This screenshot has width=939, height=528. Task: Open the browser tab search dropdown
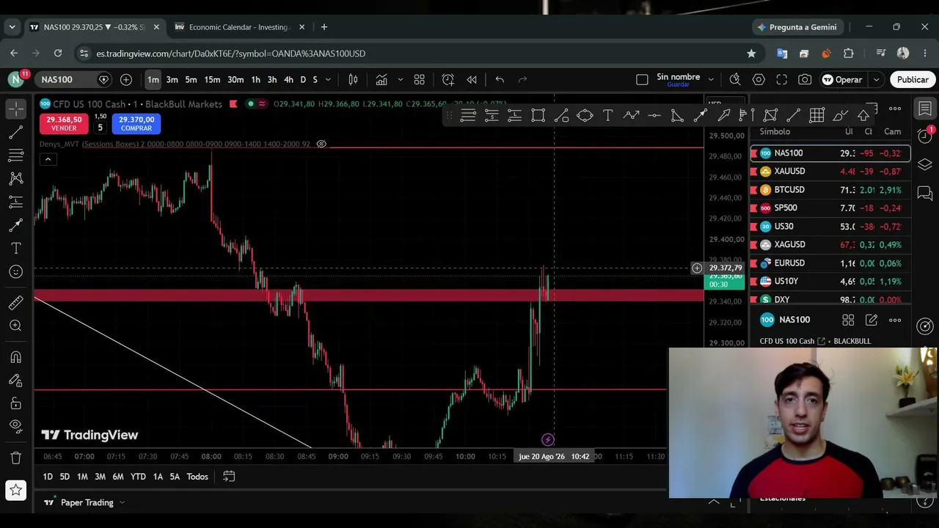tap(12, 27)
